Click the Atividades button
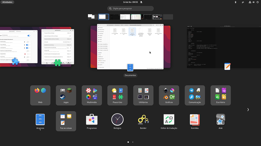This screenshot has width=261, height=146. pos(7,2)
